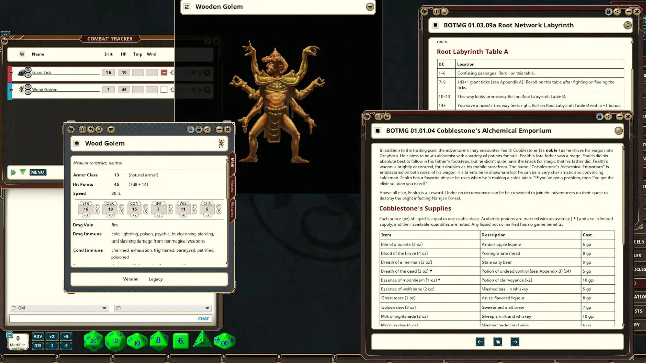The image size is (646, 363).
Task: Share Cobblestone's Alchemical Emporium entry
Action: pyautogui.click(x=608, y=117)
